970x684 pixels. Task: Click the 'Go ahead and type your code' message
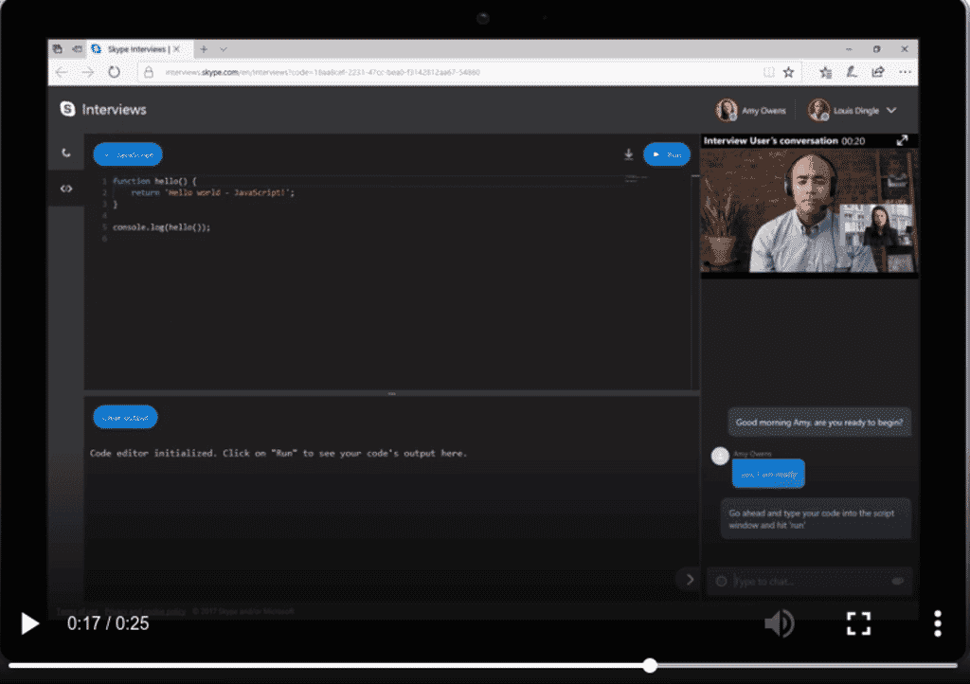(816, 519)
